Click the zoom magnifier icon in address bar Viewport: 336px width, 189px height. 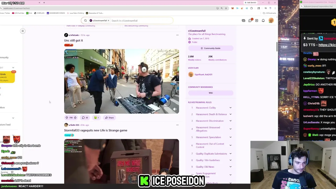[222, 8]
